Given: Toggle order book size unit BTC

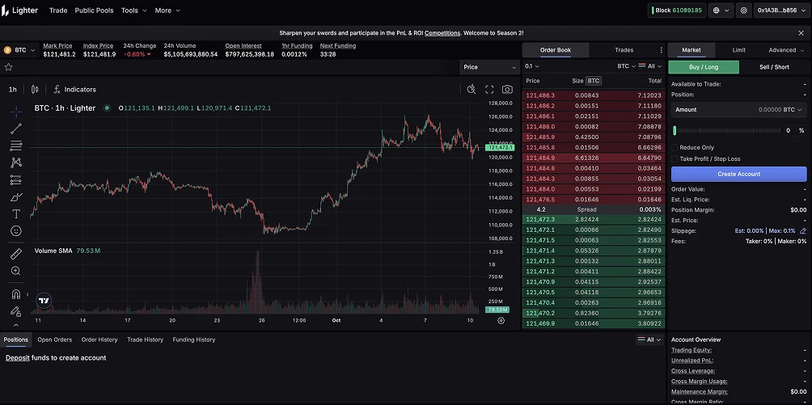Looking at the screenshot, I should pos(594,81).
